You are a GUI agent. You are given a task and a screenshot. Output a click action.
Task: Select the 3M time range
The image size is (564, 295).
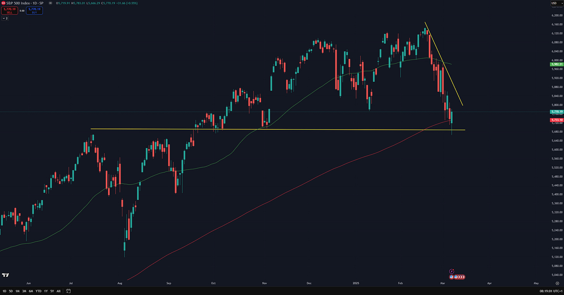click(x=24, y=291)
